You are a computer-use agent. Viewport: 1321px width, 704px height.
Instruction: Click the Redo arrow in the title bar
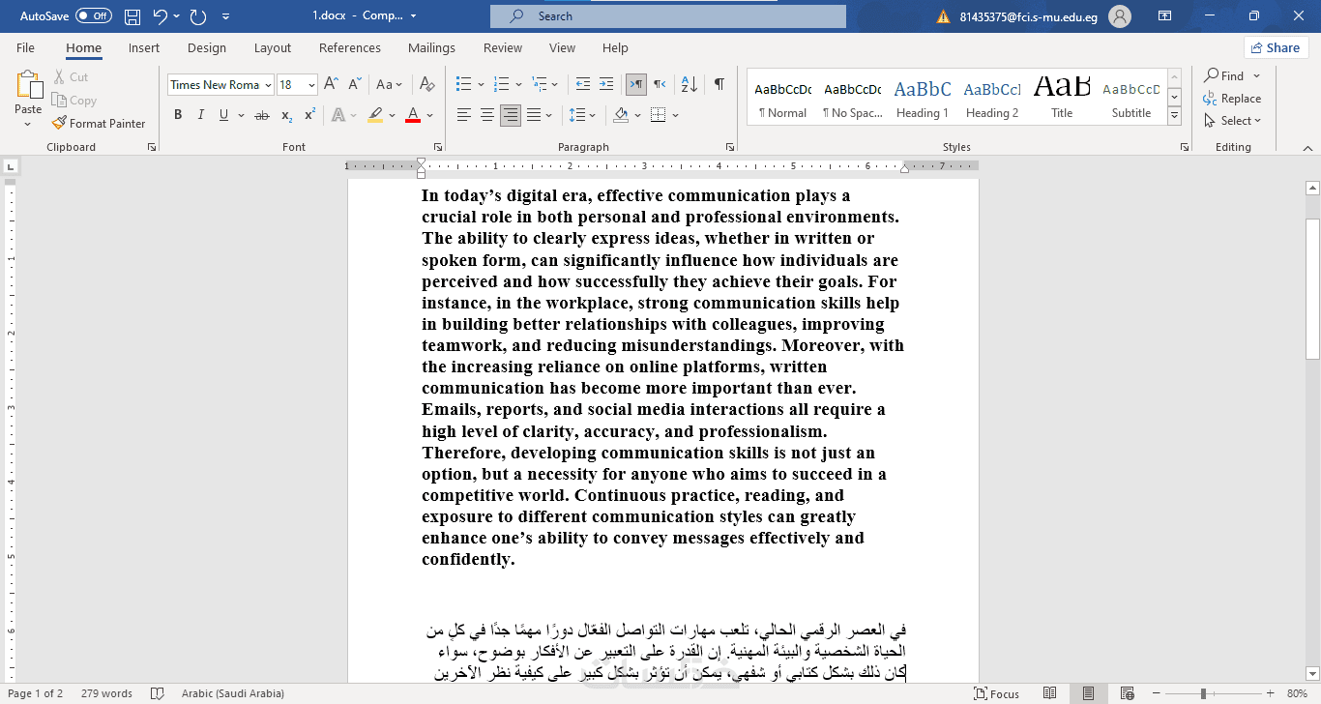pos(198,16)
